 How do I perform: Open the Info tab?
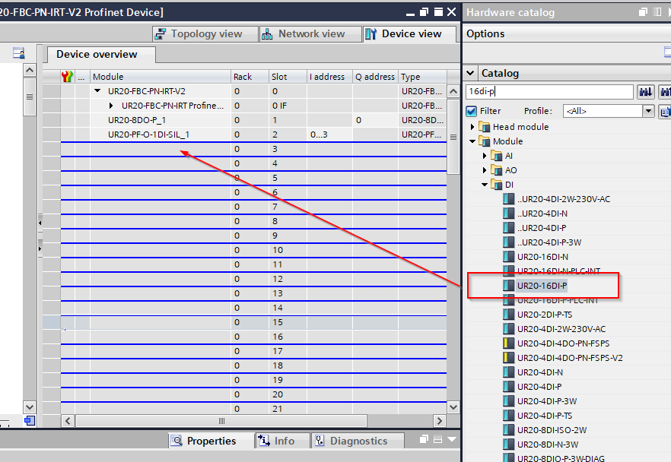pos(282,441)
